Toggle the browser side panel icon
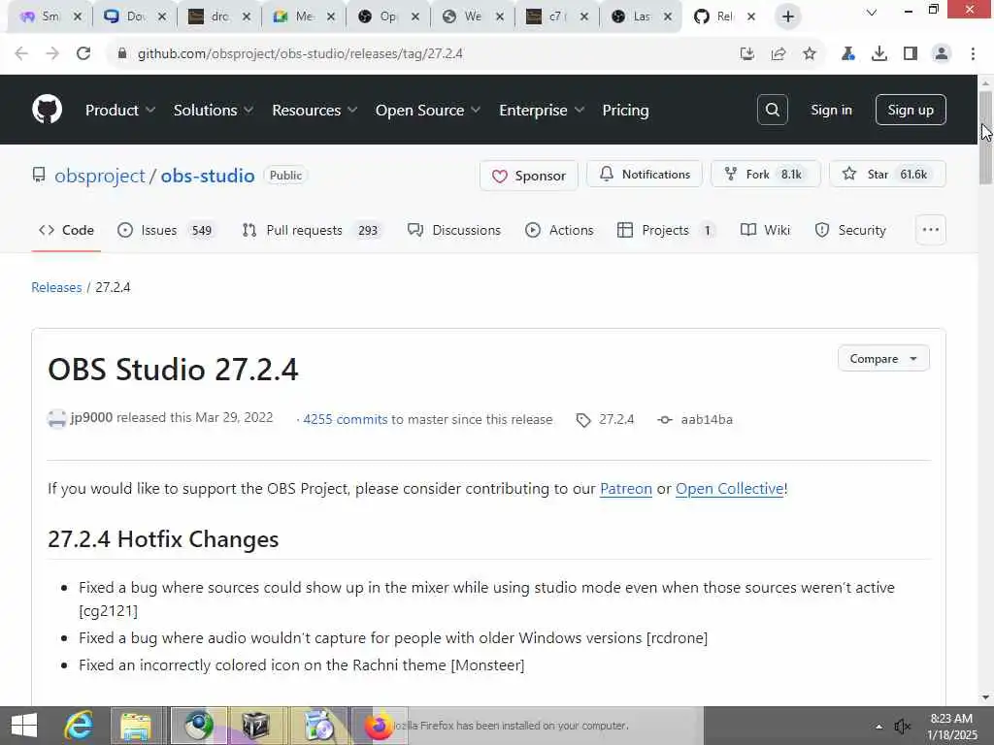This screenshot has height=745, width=994. coord(911,54)
